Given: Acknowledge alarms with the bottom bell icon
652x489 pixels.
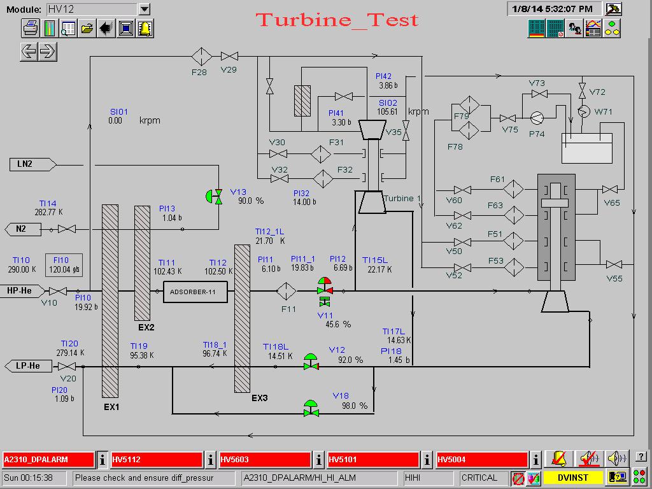Looking at the screenshot, I should [560, 458].
